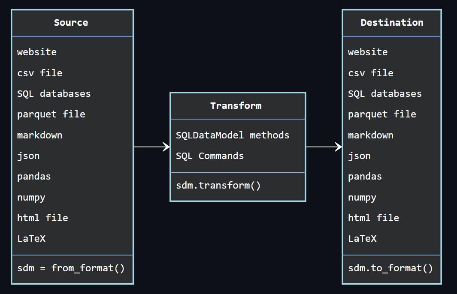Select "website" in the Source panel
This screenshot has width=457, height=294.
click(x=37, y=52)
